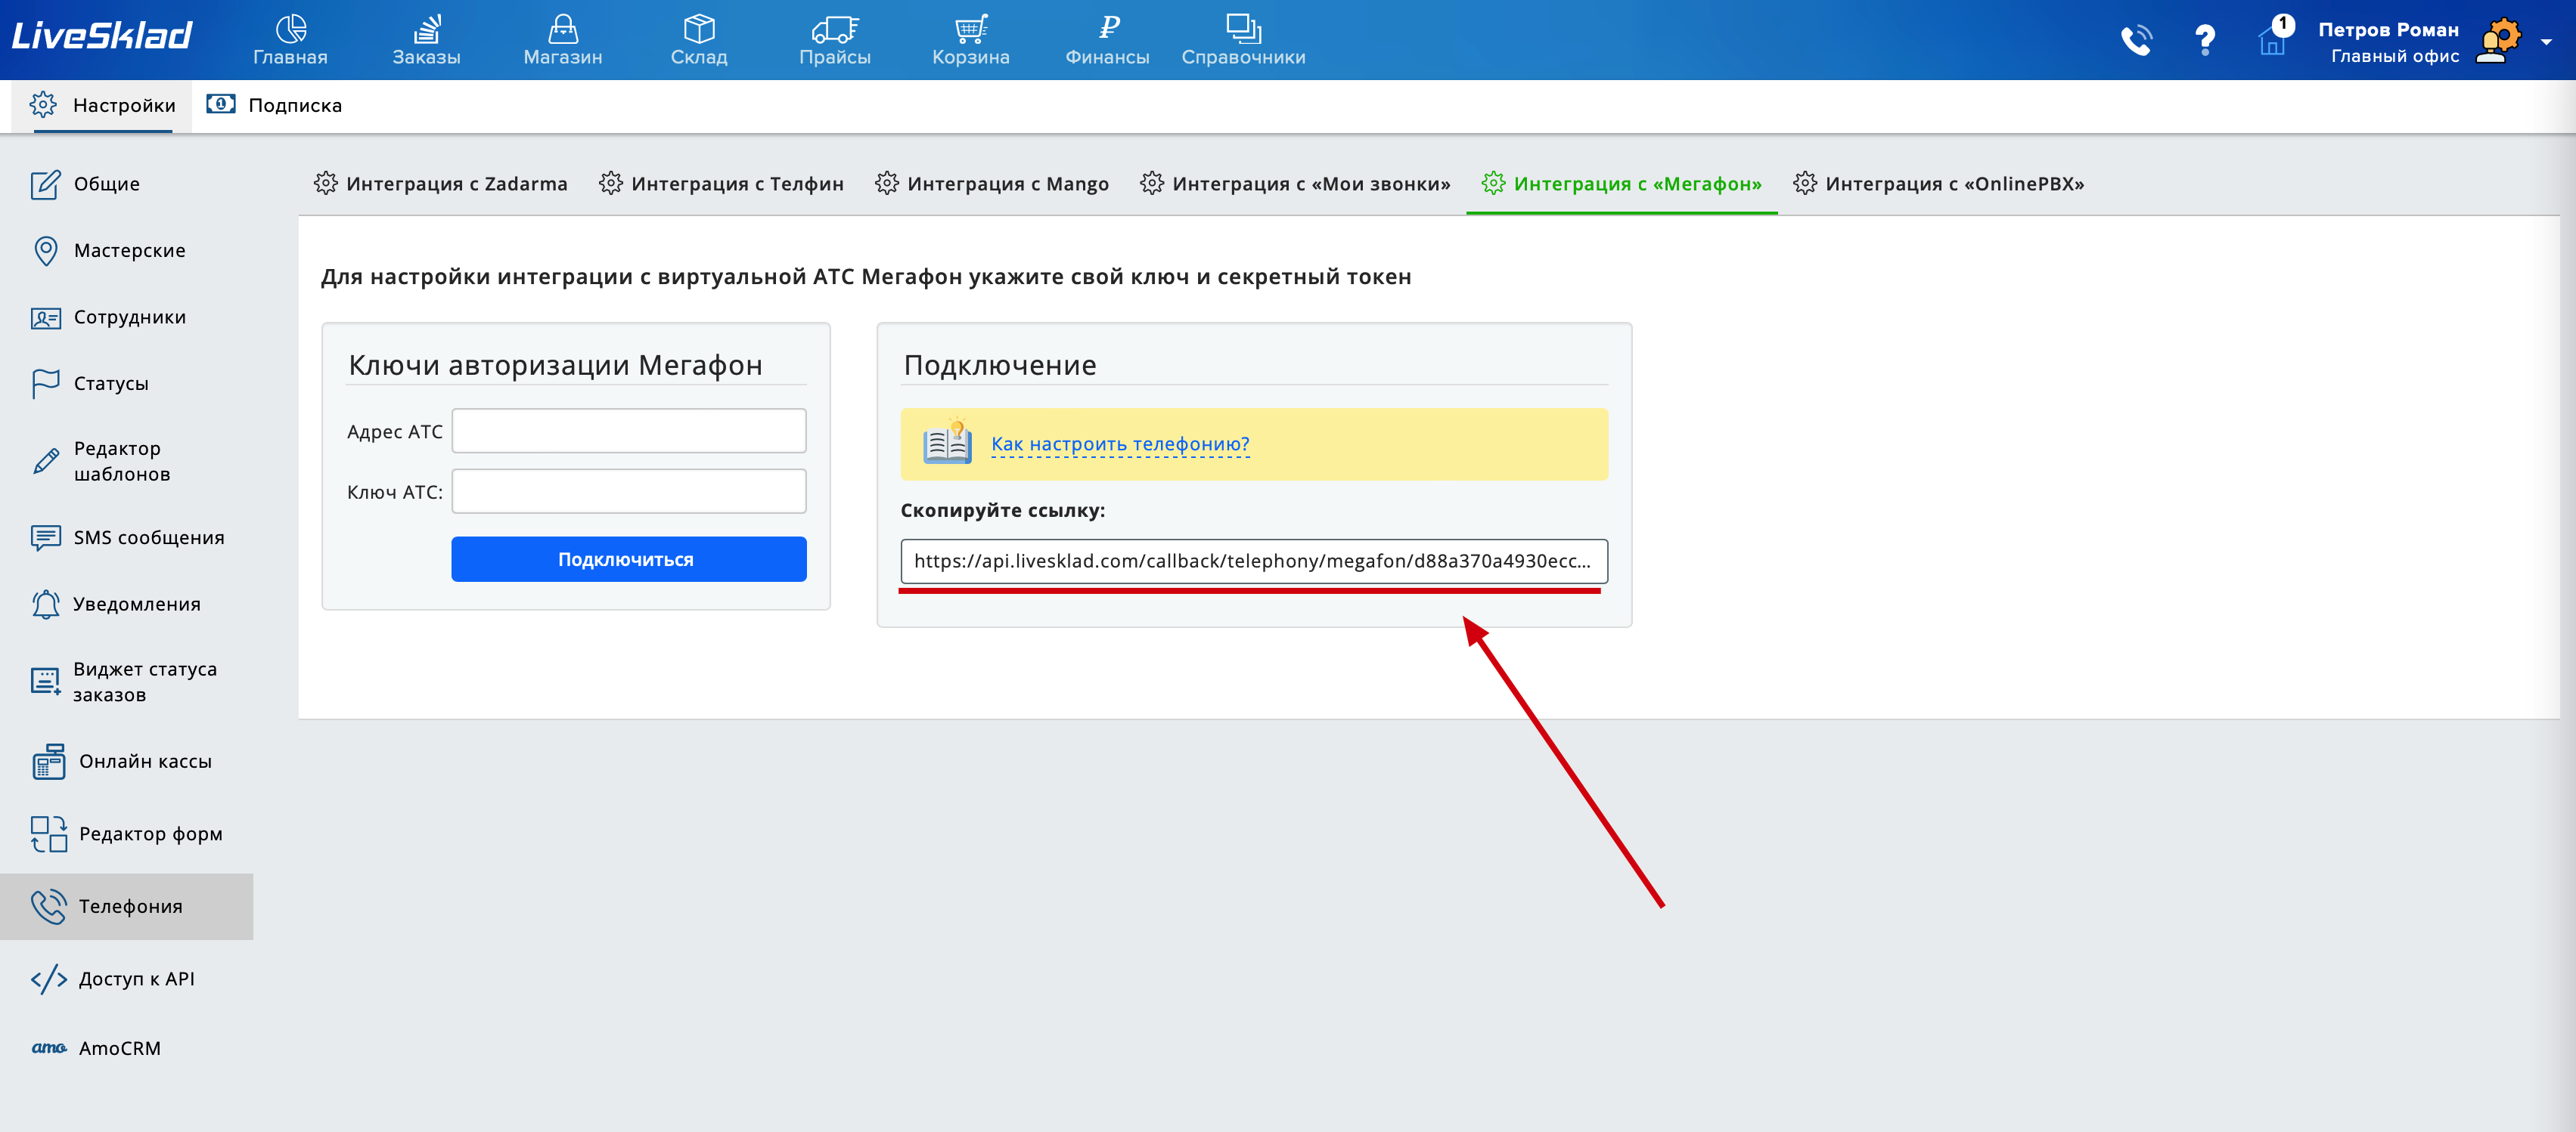Viewport: 2576px width, 1132px height.
Task: Switch to Интеграция с Zadarma tab
Action: coord(440,184)
